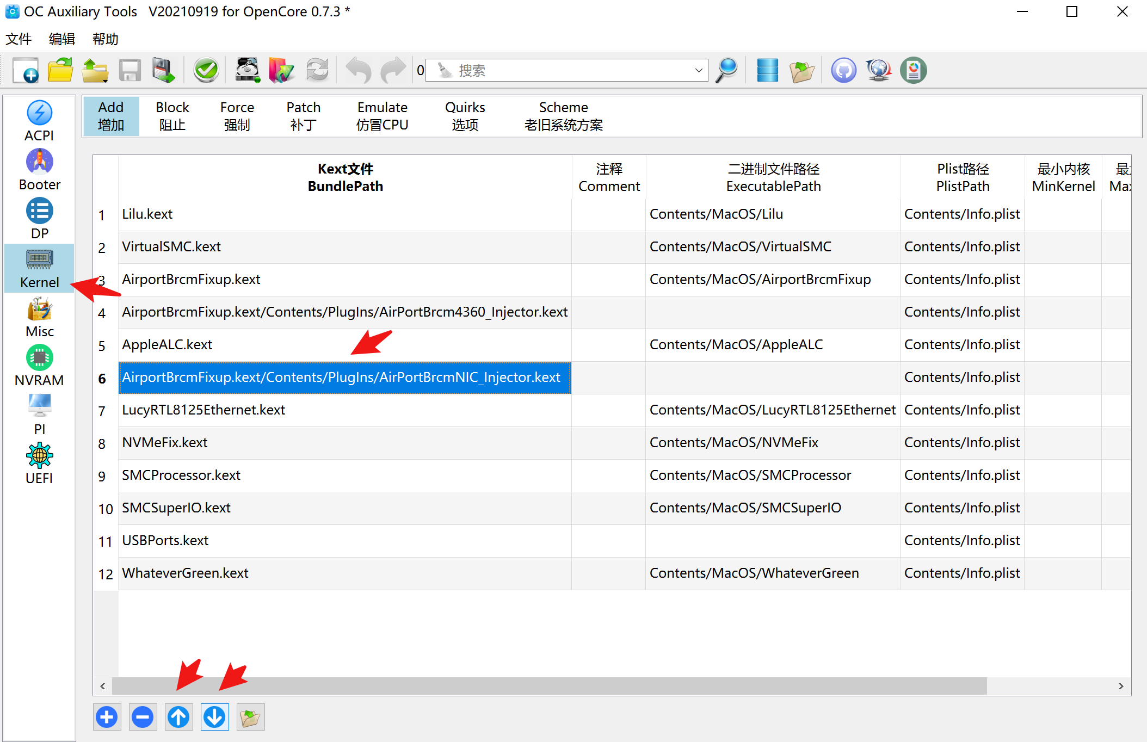
Task: Click the New file toolbar icon
Action: (x=26, y=70)
